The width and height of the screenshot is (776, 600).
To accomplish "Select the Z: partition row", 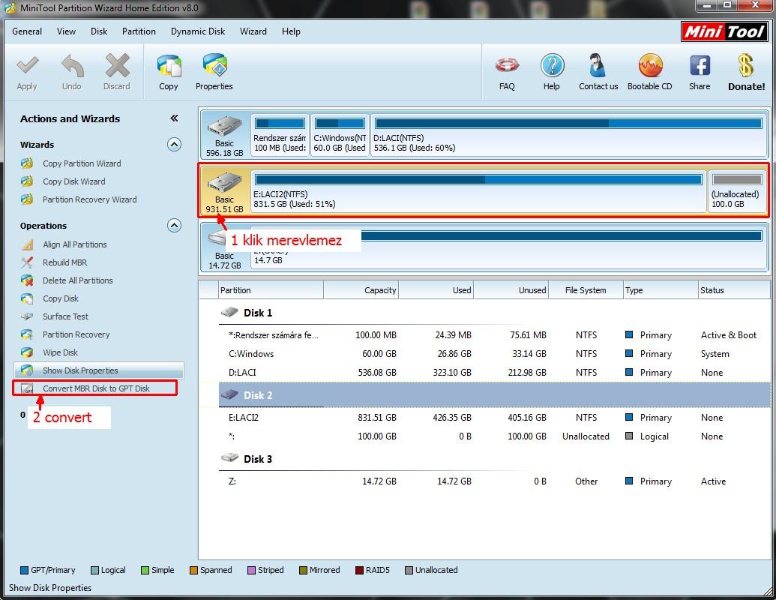I will click(x=494, y=481).
